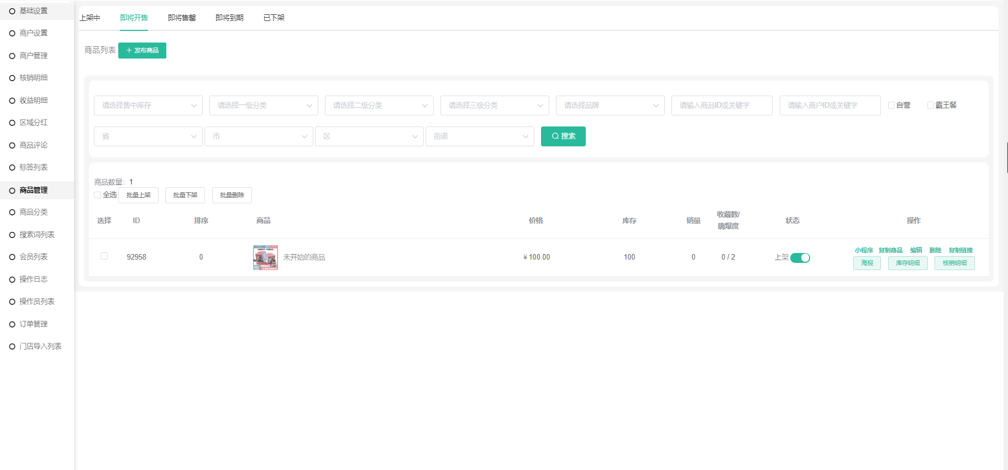Enable the 霸王餐 checkbox filter
The height and width of the screenshot is (470, 1008).
point(931,105)
